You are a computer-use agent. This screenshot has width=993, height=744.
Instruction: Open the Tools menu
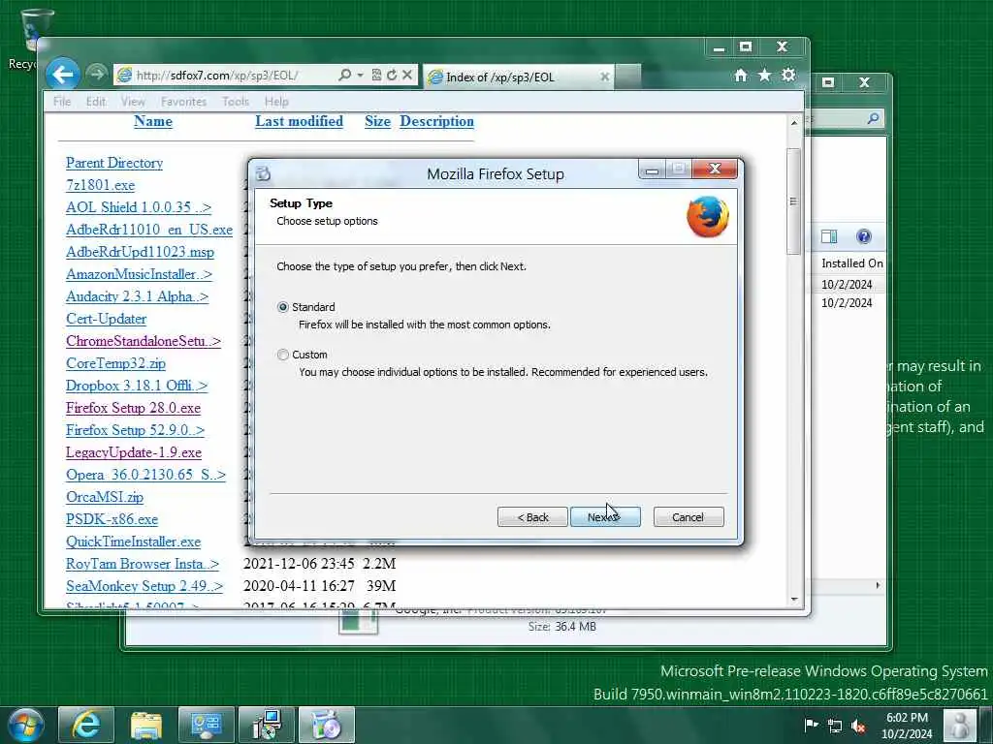point(236,101)
